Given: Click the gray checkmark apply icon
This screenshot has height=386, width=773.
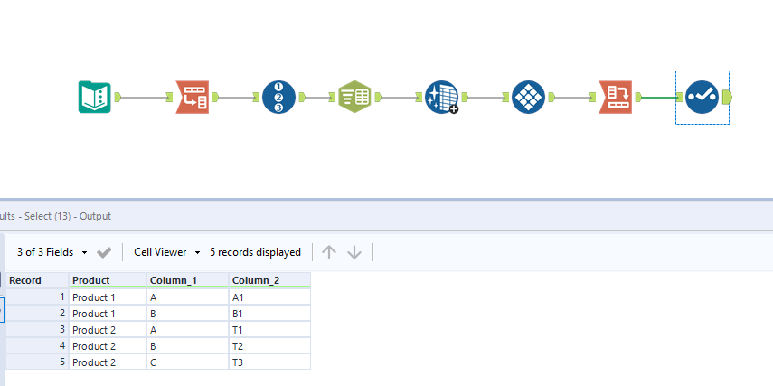Looking at the screenshot, I should click(105, 252).
